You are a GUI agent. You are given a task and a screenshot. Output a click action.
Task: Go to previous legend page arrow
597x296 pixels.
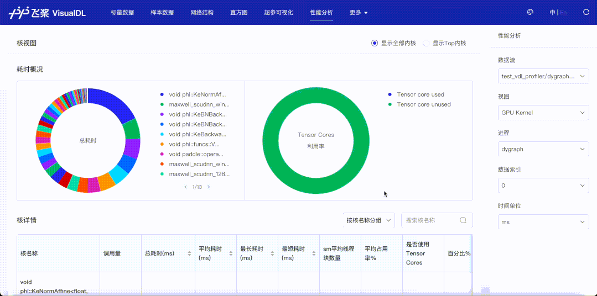[x=185, y=187]
